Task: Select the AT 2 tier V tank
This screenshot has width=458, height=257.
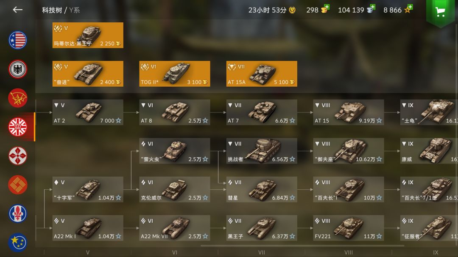Action: 88,112
